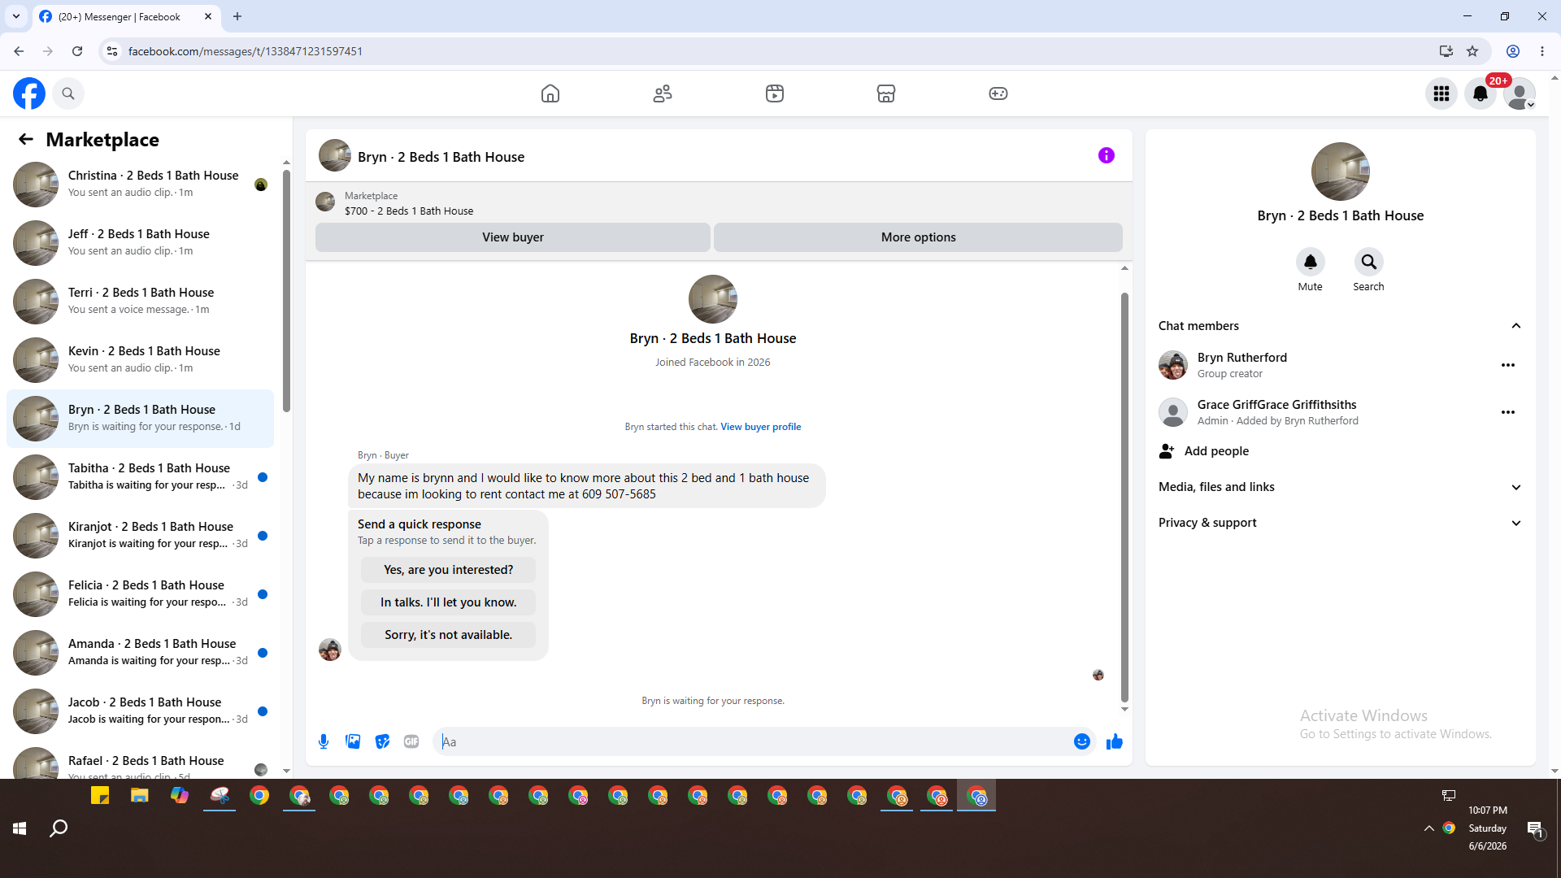Mute this conversation with bell icon
Screen dimensions: 1561x878
(x=1311, y=262)
